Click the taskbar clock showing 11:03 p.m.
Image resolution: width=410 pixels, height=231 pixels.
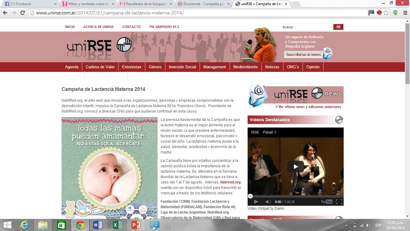[395, 225]
